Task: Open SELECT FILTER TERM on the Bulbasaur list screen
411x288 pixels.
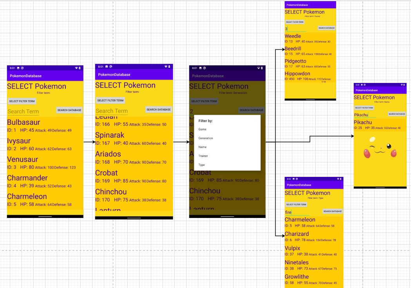Action: 22,101
